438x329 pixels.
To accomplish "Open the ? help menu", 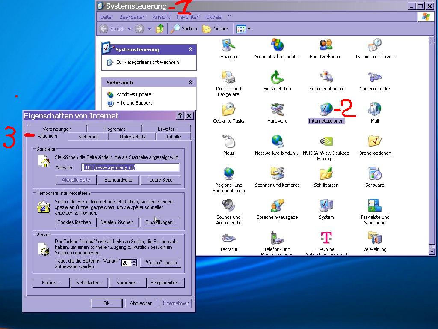I will pyautogui.click(x=229, y=17).
